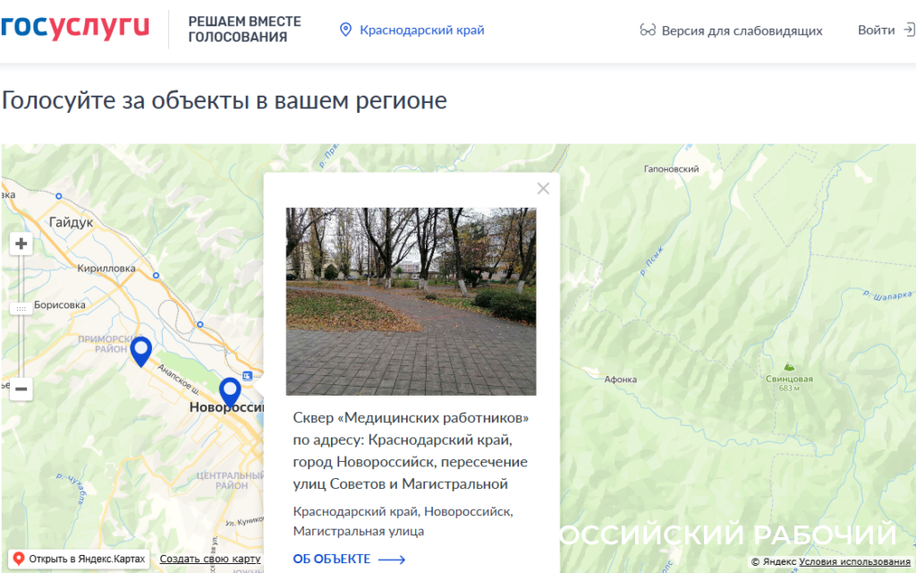
Task: Click the park photo in popup
Action: pyautogui.click(x=411, y=302)
